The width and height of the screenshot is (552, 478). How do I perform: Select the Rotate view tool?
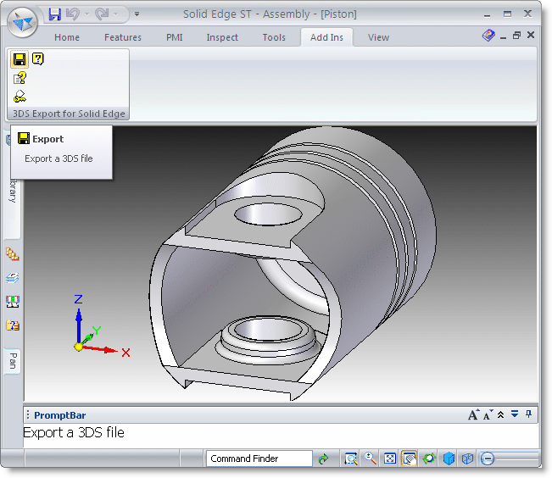click(429, 459)
